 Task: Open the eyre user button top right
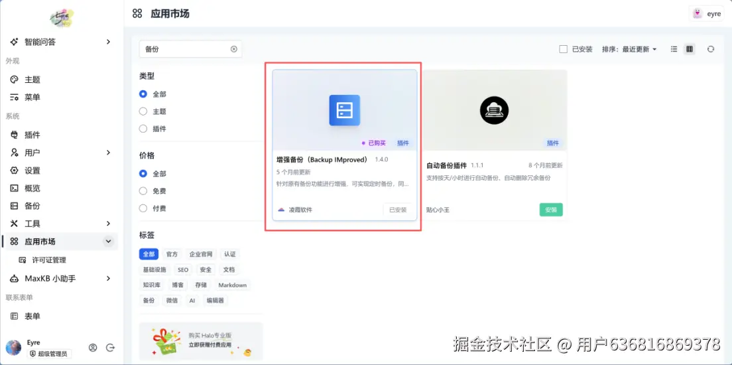[706, 13]
